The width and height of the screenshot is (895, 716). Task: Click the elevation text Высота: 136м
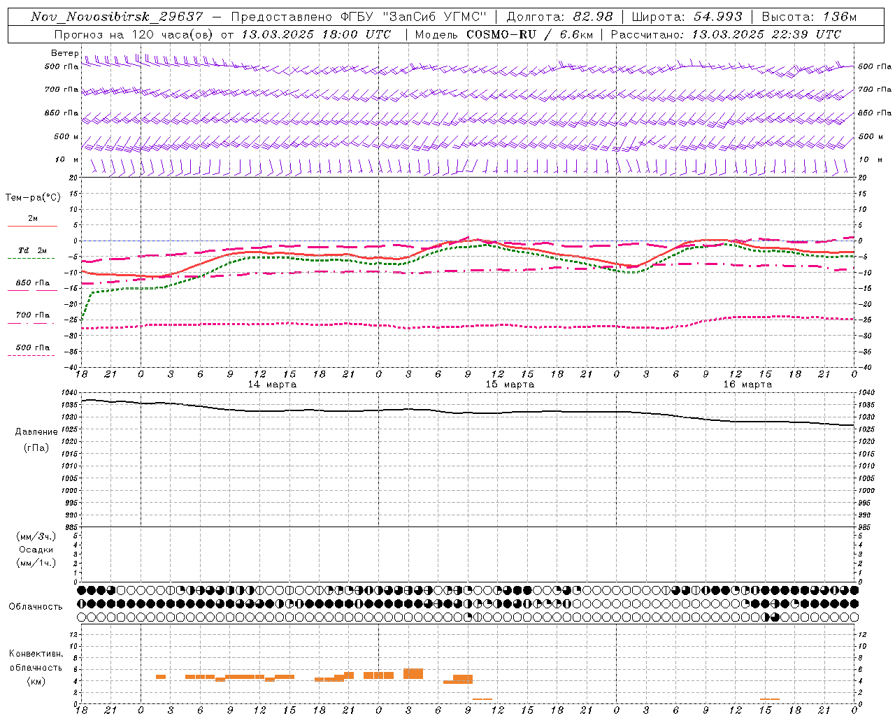[x=809, y=17]
